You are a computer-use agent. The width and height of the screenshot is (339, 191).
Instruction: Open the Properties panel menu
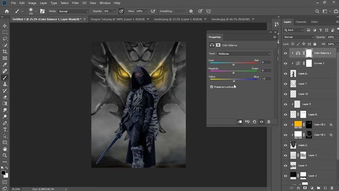tap(274, 37)
